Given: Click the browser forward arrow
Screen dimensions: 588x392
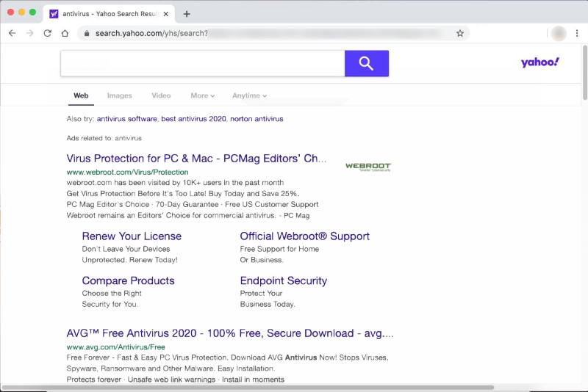Looking at the screenshot, I should 29,33.
